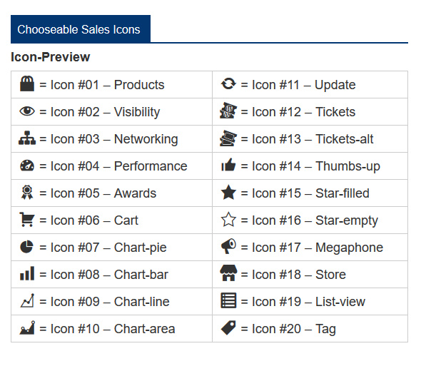This screenshot has height=371, width=421.
Task: Open the Chooseable Sales Icons tab
Action: pos(81,29)
